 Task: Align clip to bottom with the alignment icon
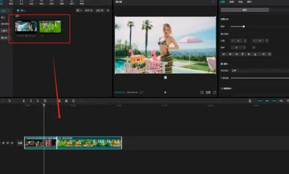(255, 54)
